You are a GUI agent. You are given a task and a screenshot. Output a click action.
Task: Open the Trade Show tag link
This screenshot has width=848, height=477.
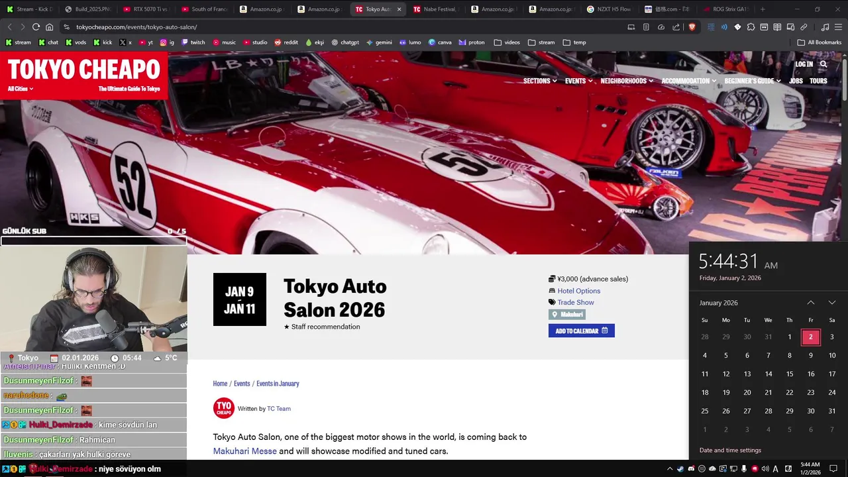(575, 302)
